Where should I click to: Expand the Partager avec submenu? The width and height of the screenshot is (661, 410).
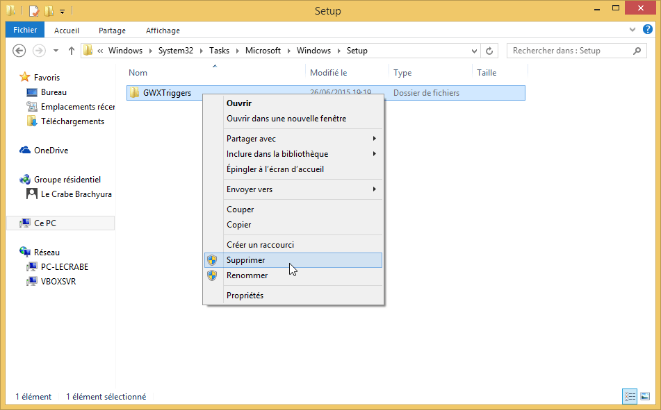coord(293,139)
